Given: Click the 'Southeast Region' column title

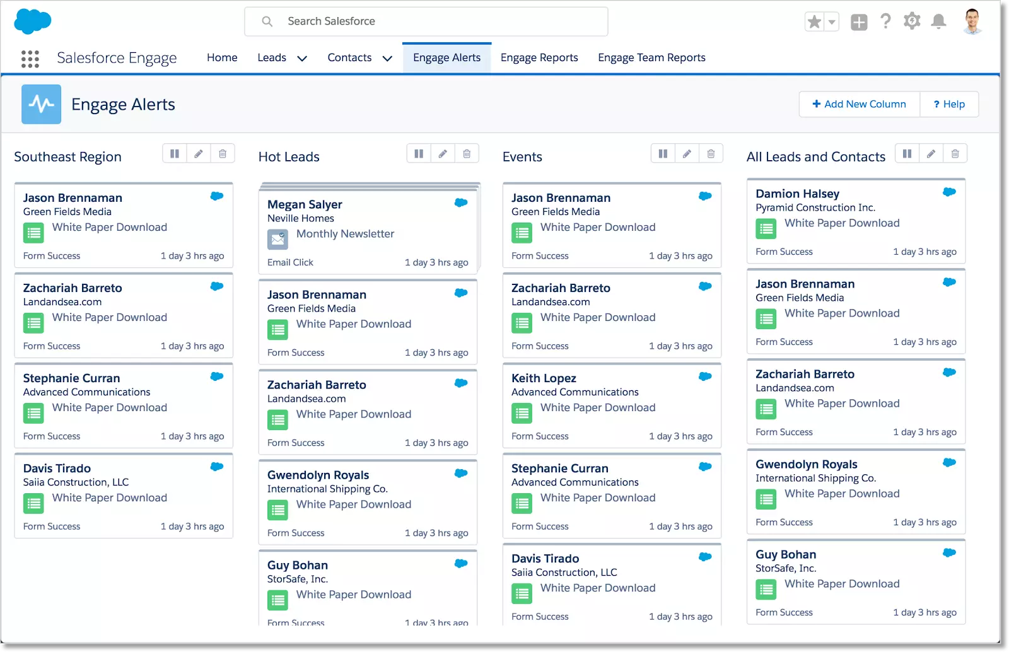Looking at the screenshot, I should point(67,157).
